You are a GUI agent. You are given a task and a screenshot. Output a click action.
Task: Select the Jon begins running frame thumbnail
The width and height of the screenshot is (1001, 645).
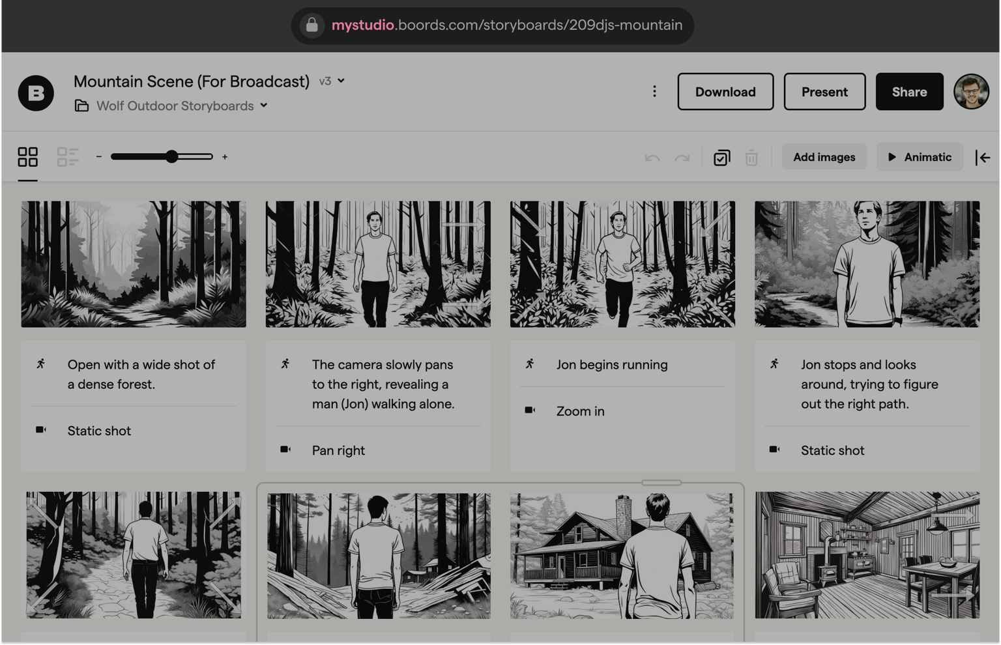[x=622, y=264]
